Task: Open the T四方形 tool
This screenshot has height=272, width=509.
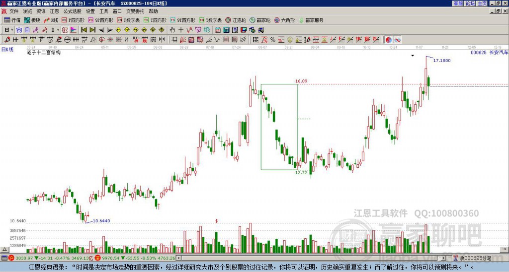Action: click(155, 20)
